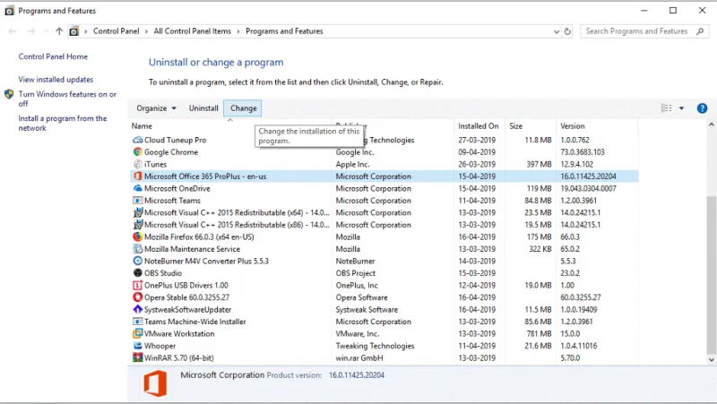Click the Microsoft Office 365 row icon

point(137,176)
